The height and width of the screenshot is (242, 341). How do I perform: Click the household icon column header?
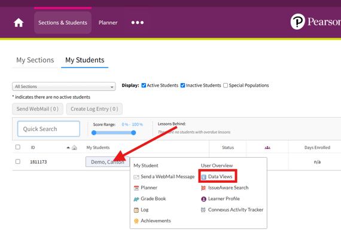pos(74,148)
